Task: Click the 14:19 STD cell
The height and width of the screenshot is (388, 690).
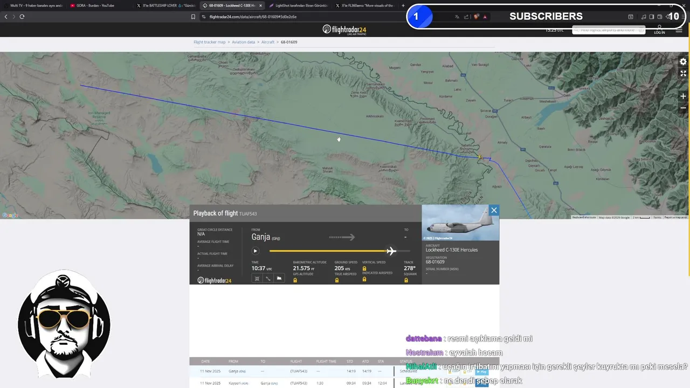Action: 350,371
